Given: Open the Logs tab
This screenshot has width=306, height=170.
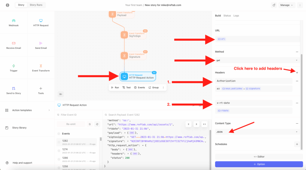Looking at the screenshot, I should click(x=236, y=16).
